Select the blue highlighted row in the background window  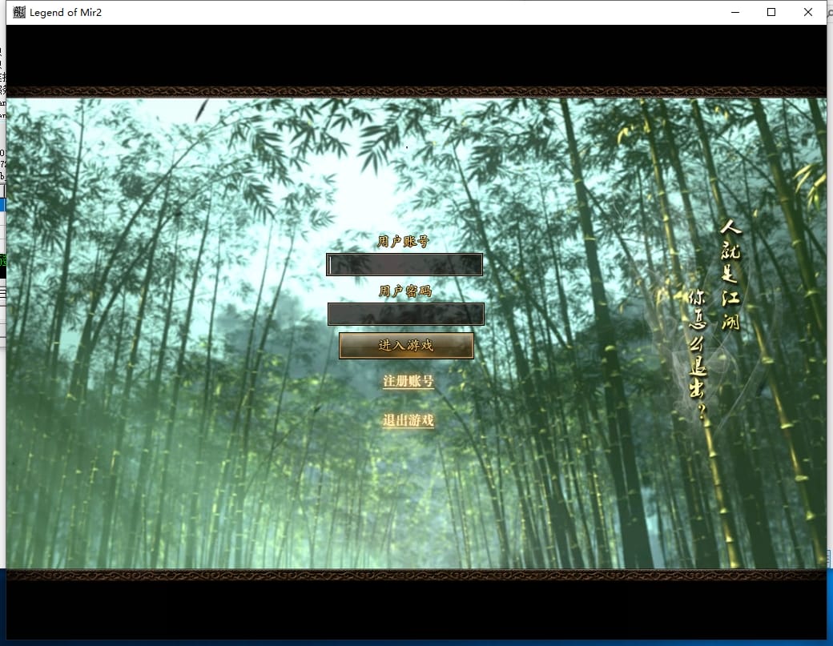point(2,206)
